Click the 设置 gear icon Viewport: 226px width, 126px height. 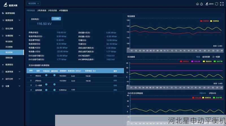click(x=3, y=86)
